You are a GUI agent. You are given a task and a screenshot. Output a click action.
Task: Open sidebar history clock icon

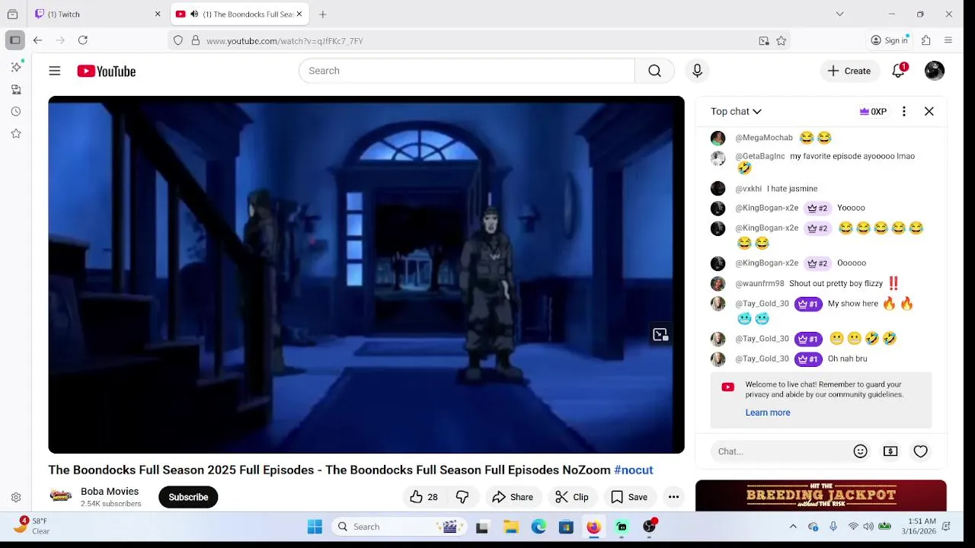pos(16,111)
